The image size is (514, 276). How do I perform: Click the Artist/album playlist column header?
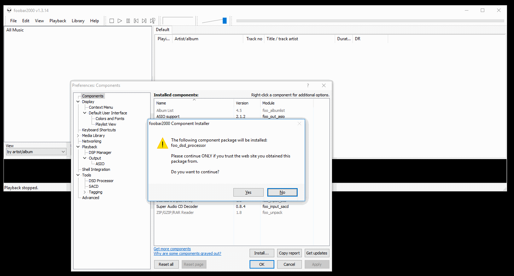208,39
